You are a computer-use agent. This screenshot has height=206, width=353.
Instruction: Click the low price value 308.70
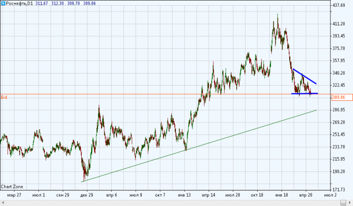(x=73, y=3)
